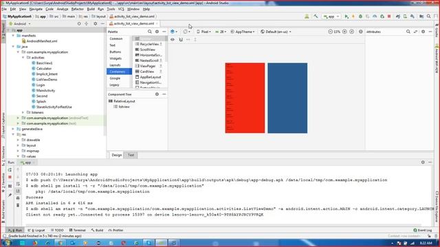Select Containers palette category
The height and width of the screenshot is (247, 440).
(119, 71)
